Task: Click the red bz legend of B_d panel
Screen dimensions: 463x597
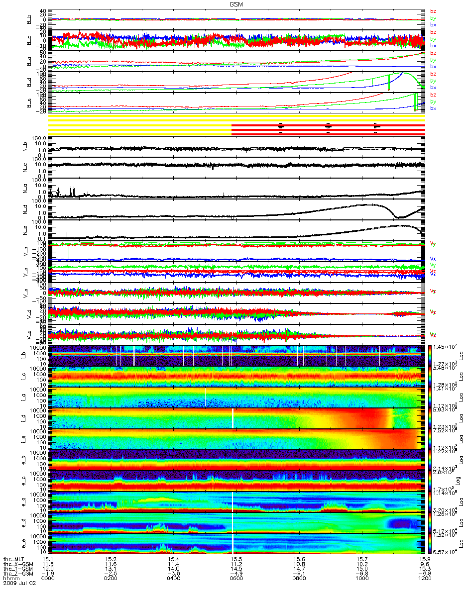Action: [433, 74]
